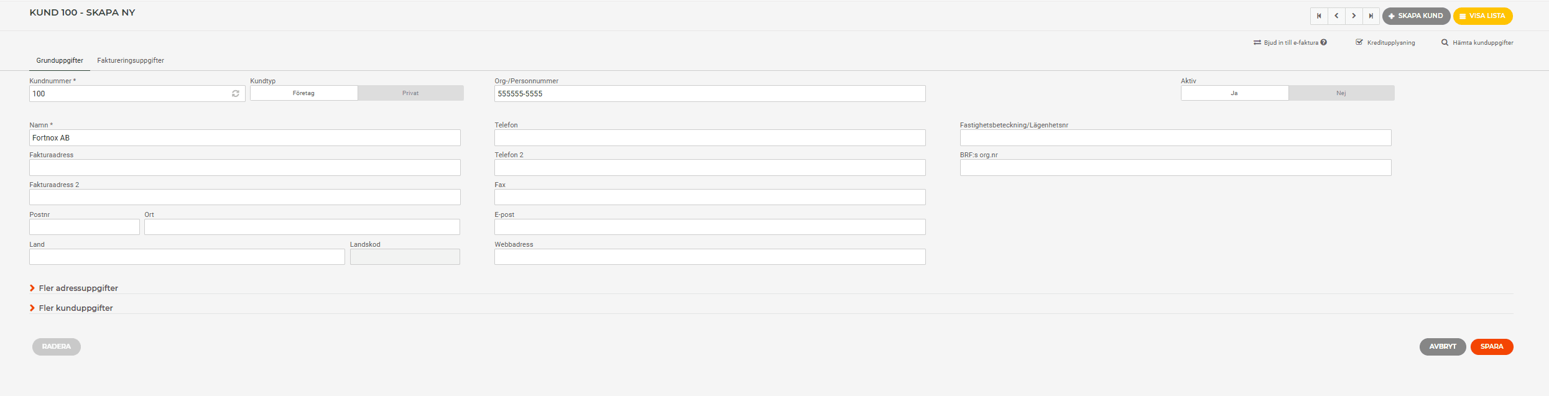Click Hämta kunduppgifter search icon
Image resolution: width=1549 pixels, height=396 pixels.
[x=1445, y=42]
